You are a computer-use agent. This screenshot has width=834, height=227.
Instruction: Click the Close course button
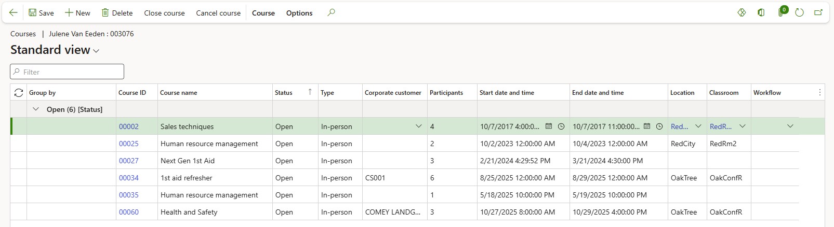164,13
